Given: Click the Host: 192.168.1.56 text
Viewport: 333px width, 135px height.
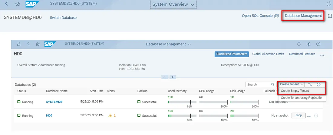Looking at the screenshot, I should point(132,69).
